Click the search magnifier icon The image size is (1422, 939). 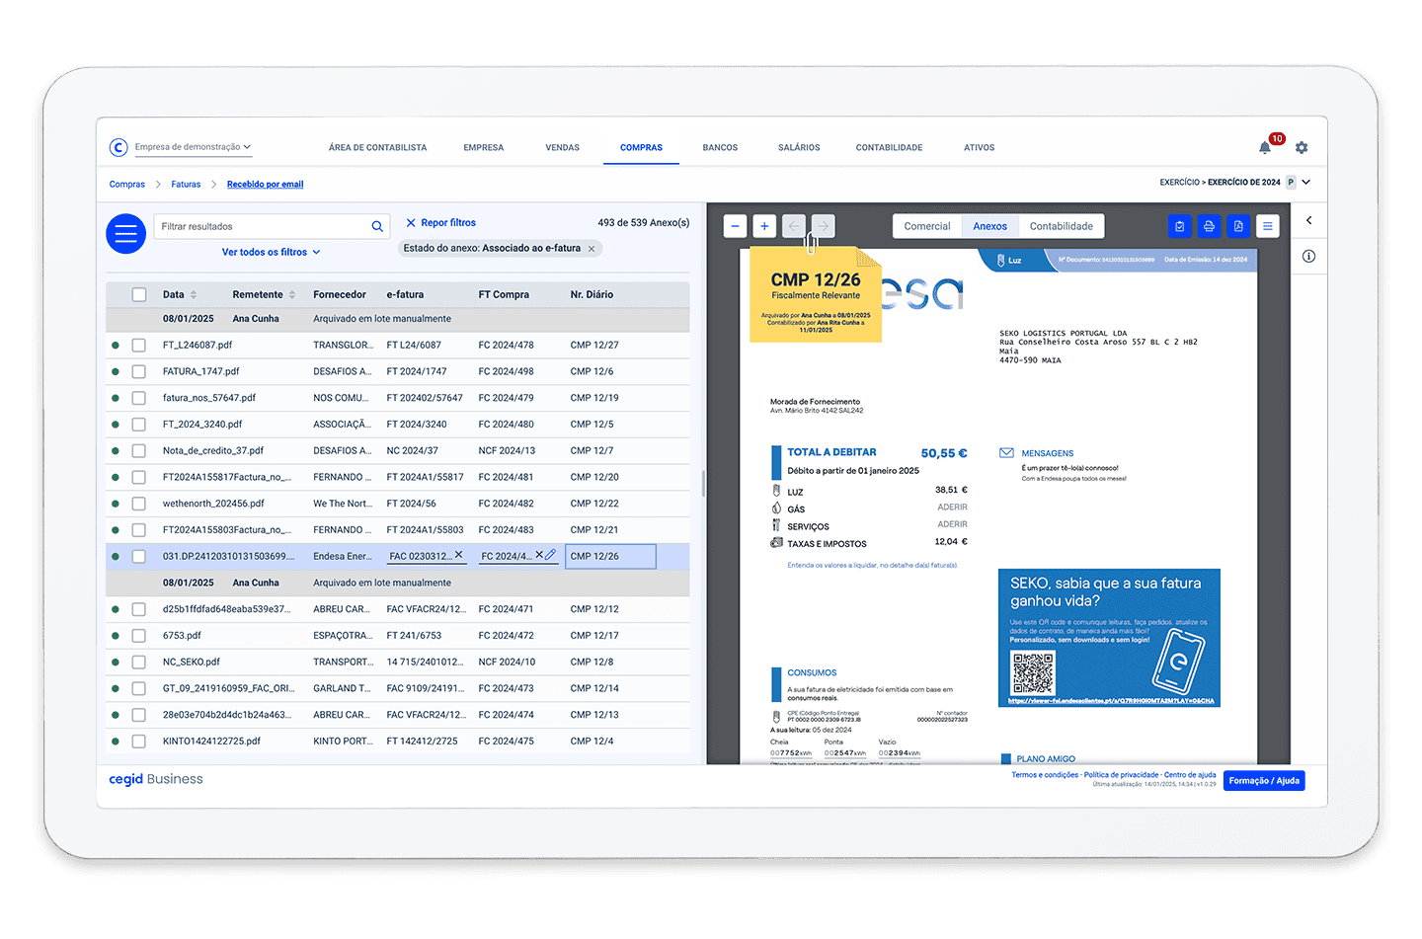click(x=377, y=226)
